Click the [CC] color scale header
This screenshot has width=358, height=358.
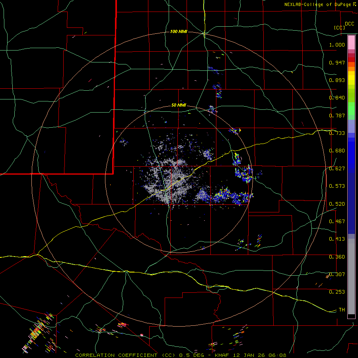[x=339, y=27]
